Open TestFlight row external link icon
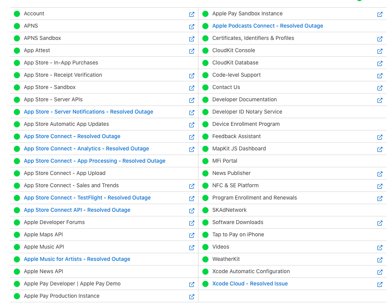Viewport: 392px width, 305px height. point(192,198)
